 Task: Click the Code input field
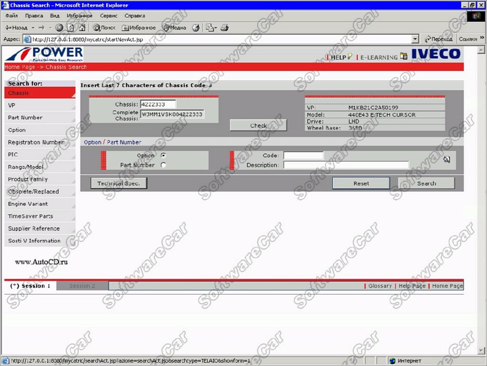click(303, 155)
